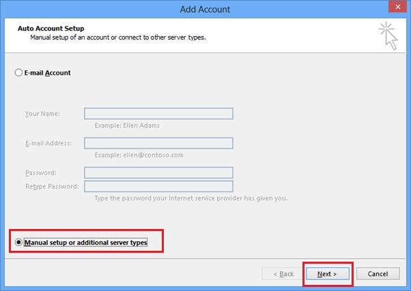
Task: Click the Retype Password label
Action: coord(52,186)
